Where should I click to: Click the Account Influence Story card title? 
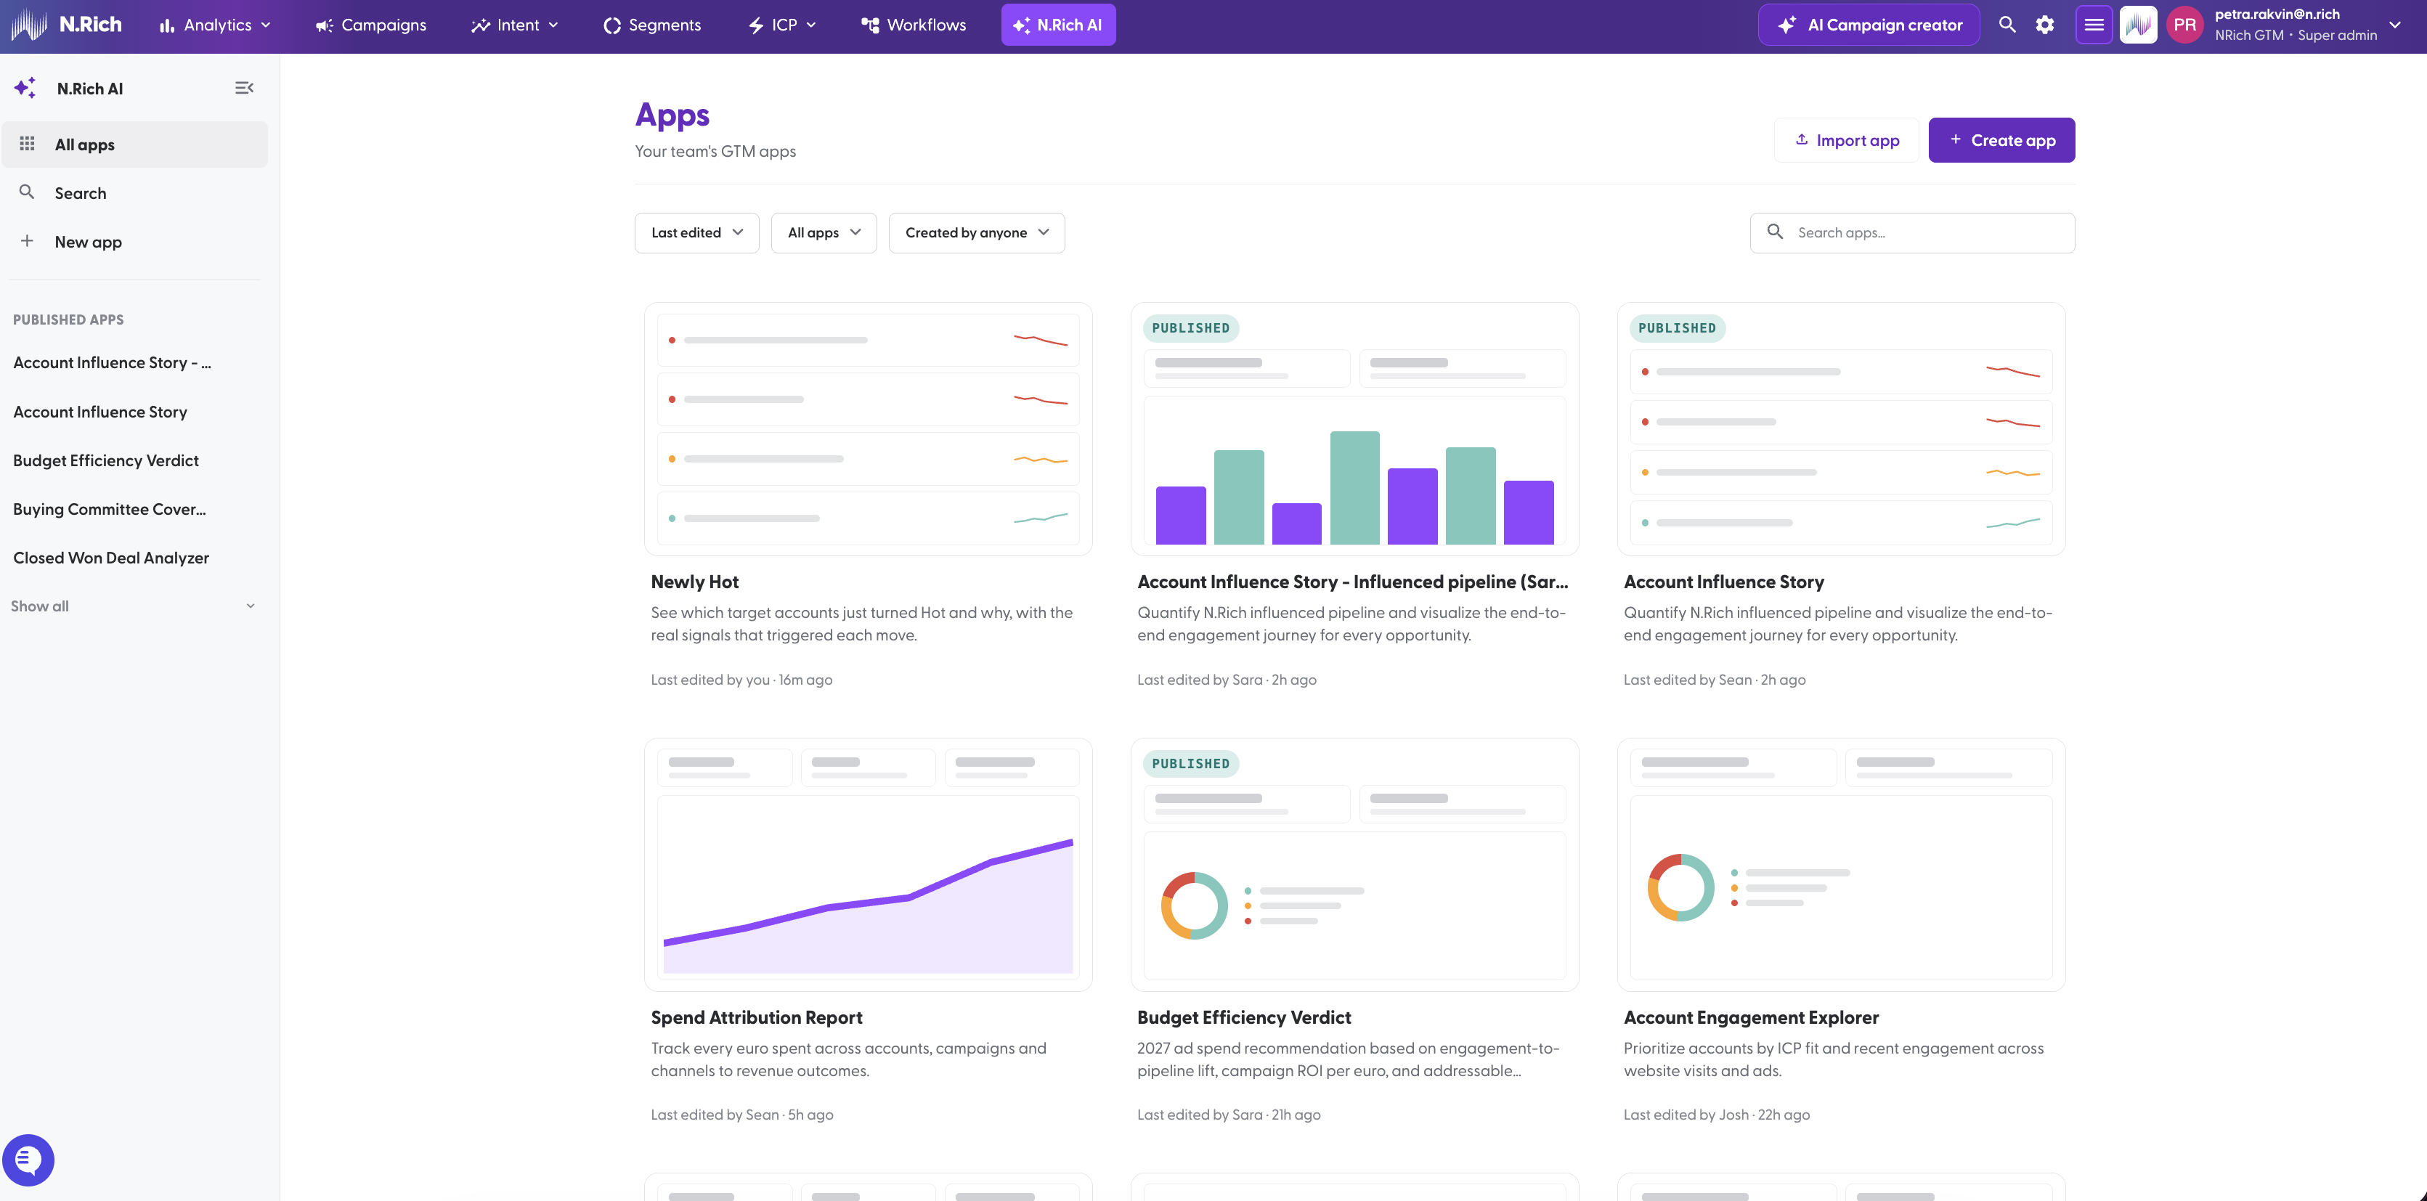[1723, 582]
